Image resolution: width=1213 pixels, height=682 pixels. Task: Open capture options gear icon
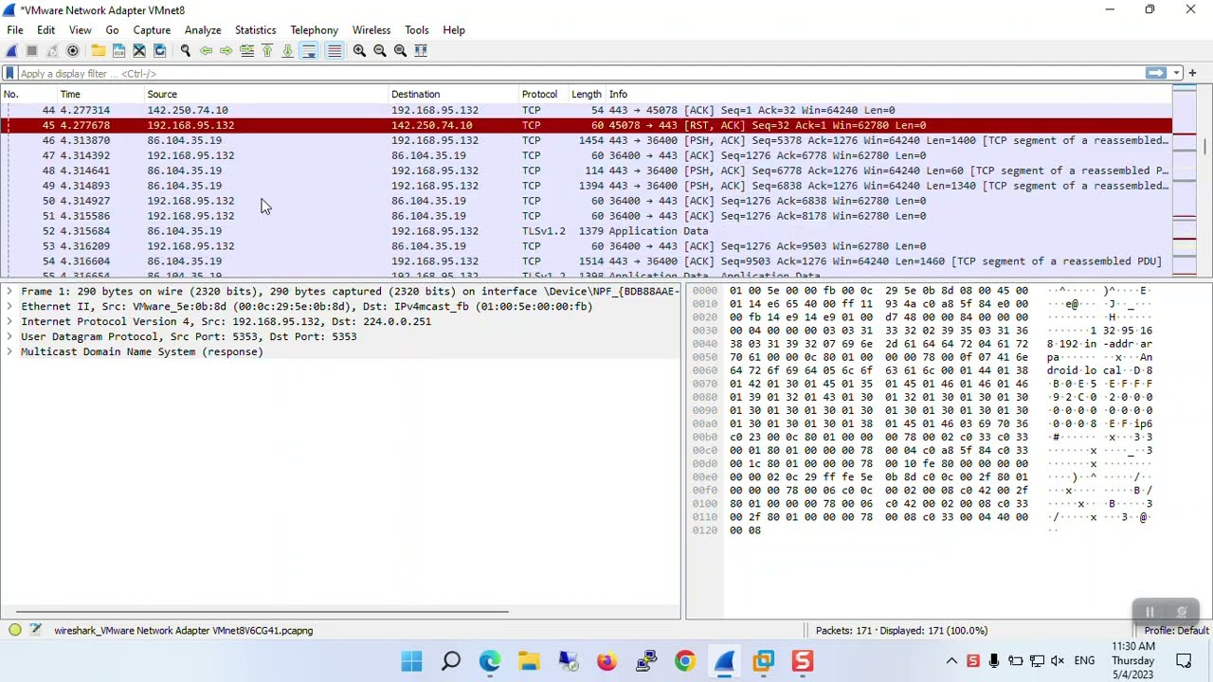[73, 51]
